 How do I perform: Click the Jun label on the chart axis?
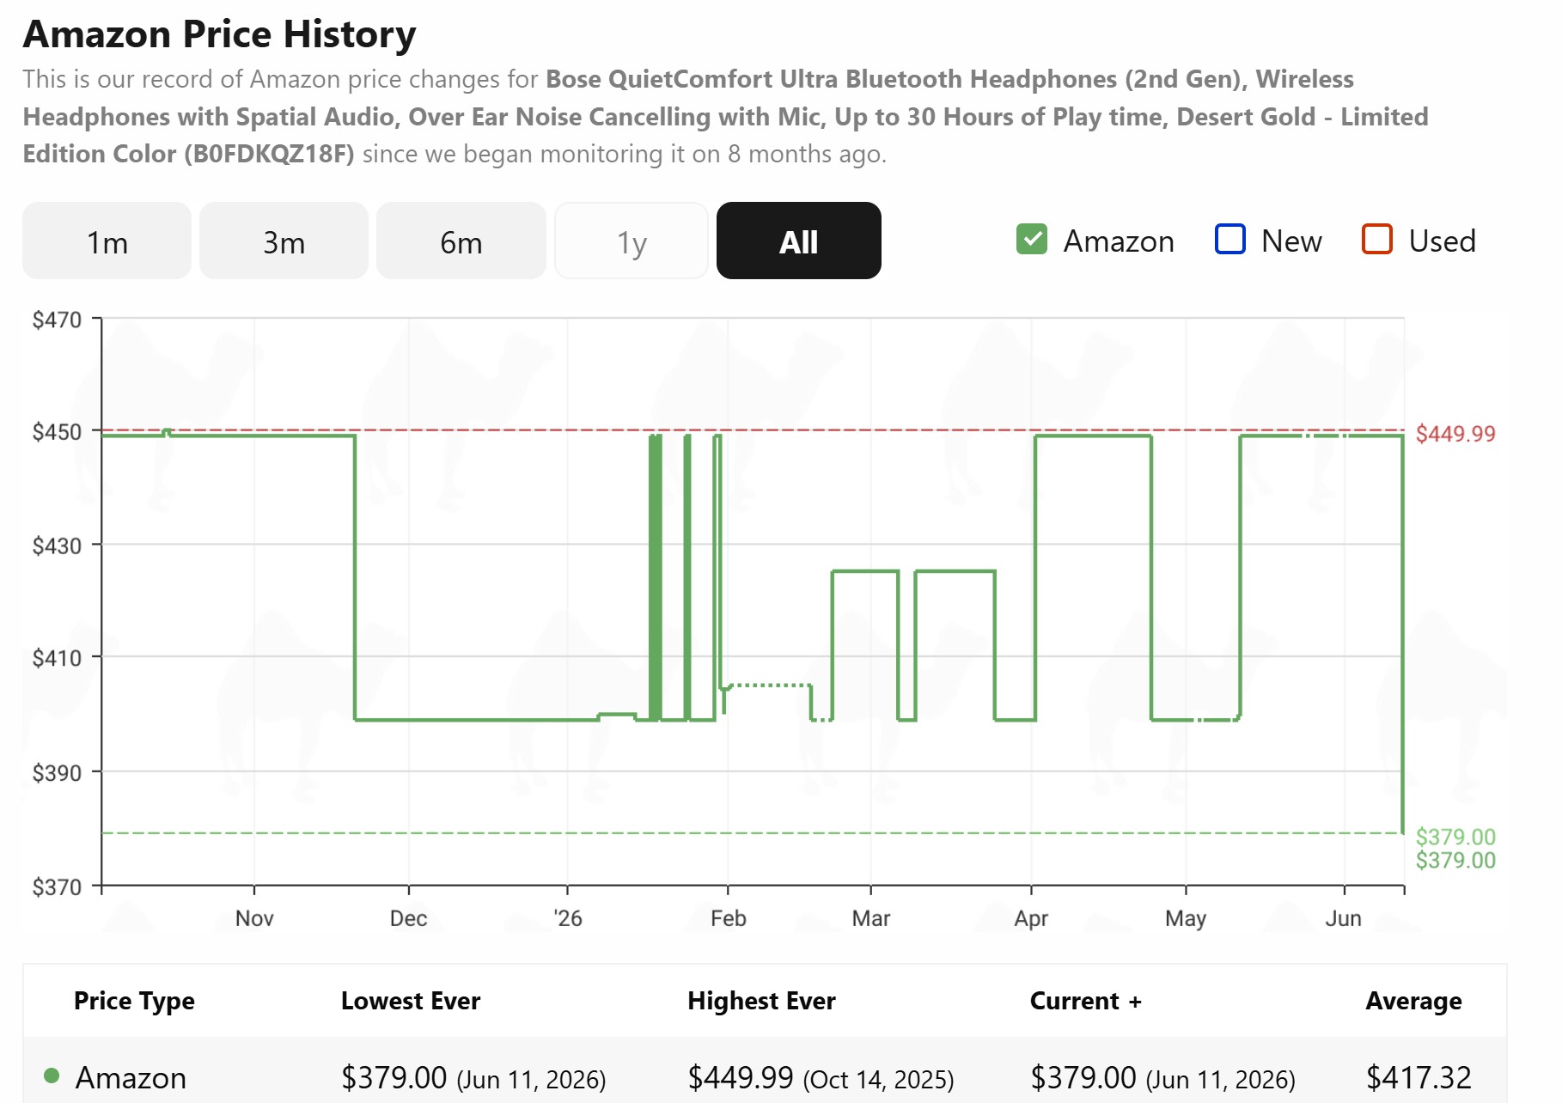click(1343, 918)
